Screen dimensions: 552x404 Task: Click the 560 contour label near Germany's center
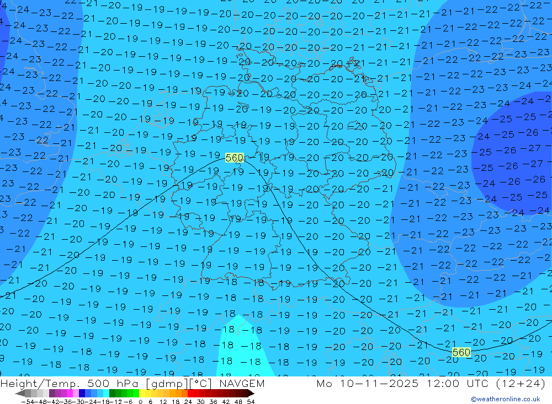pos(235,158)
